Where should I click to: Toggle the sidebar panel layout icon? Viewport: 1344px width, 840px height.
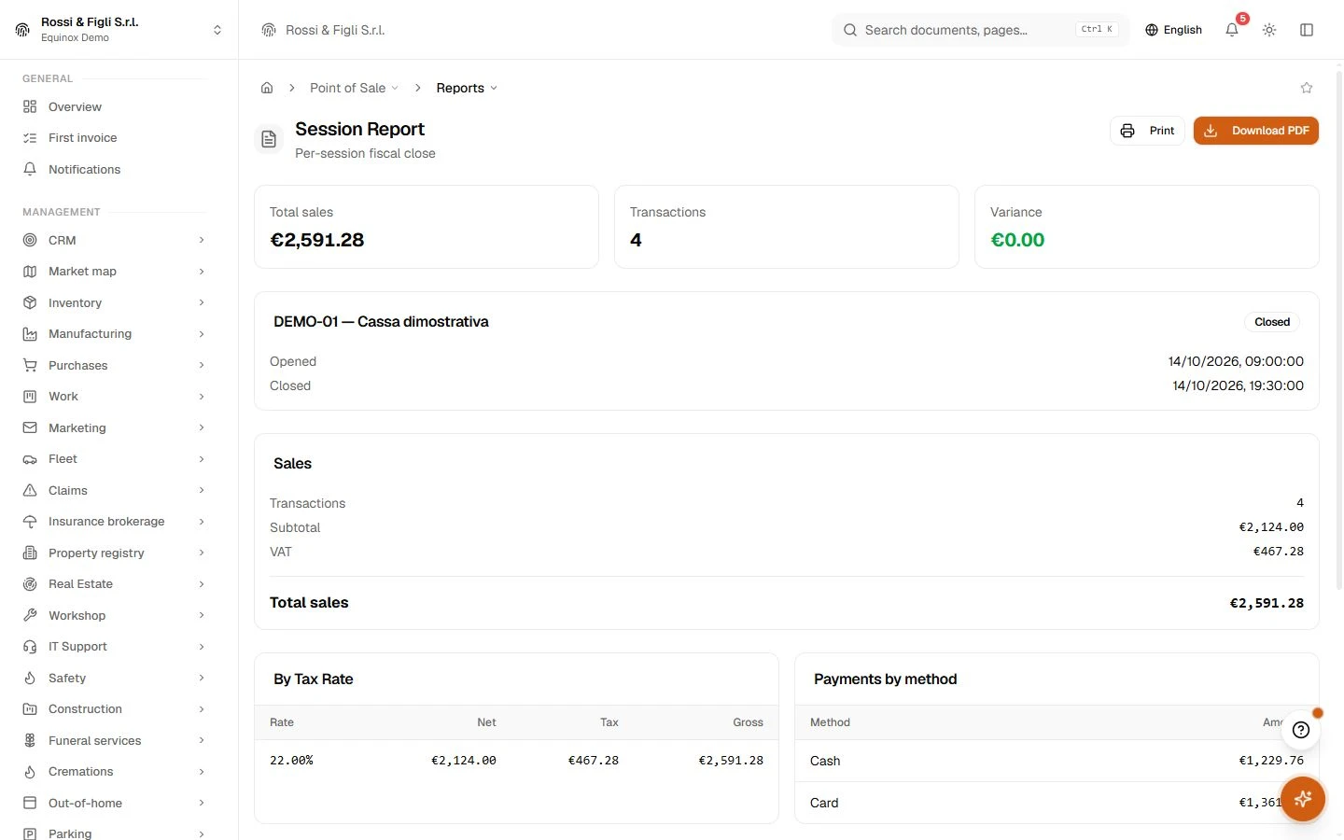click(x=1307, y=30)
